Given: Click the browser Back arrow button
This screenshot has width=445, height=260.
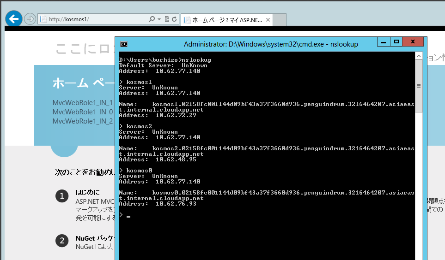Looking at the screenshot, I should (x=14, y=19).
